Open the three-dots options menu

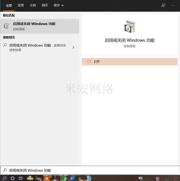173,5
